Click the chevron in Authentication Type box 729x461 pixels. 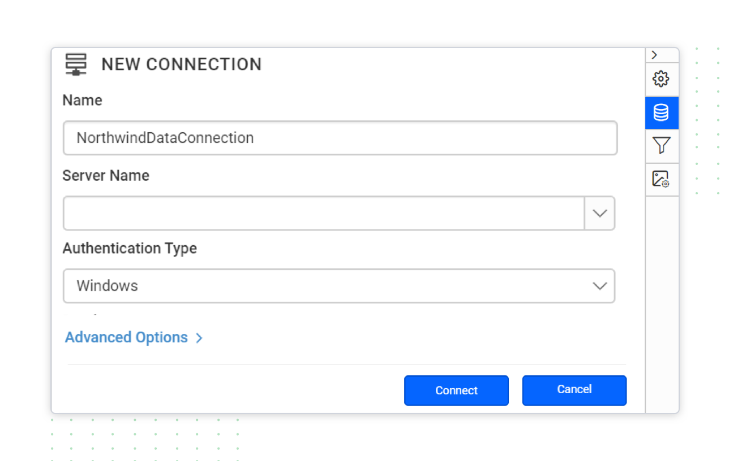tap(599, 286)
